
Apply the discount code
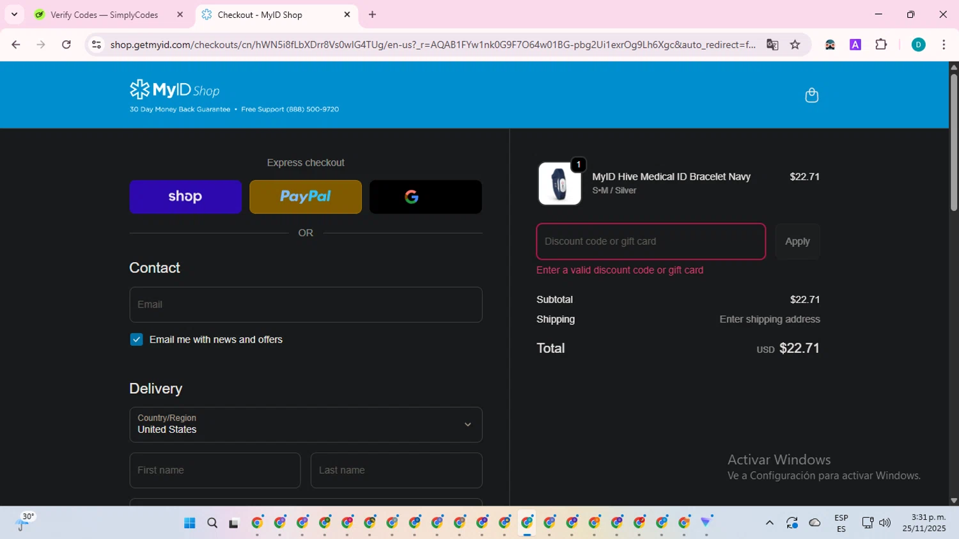tap(797, 242)
